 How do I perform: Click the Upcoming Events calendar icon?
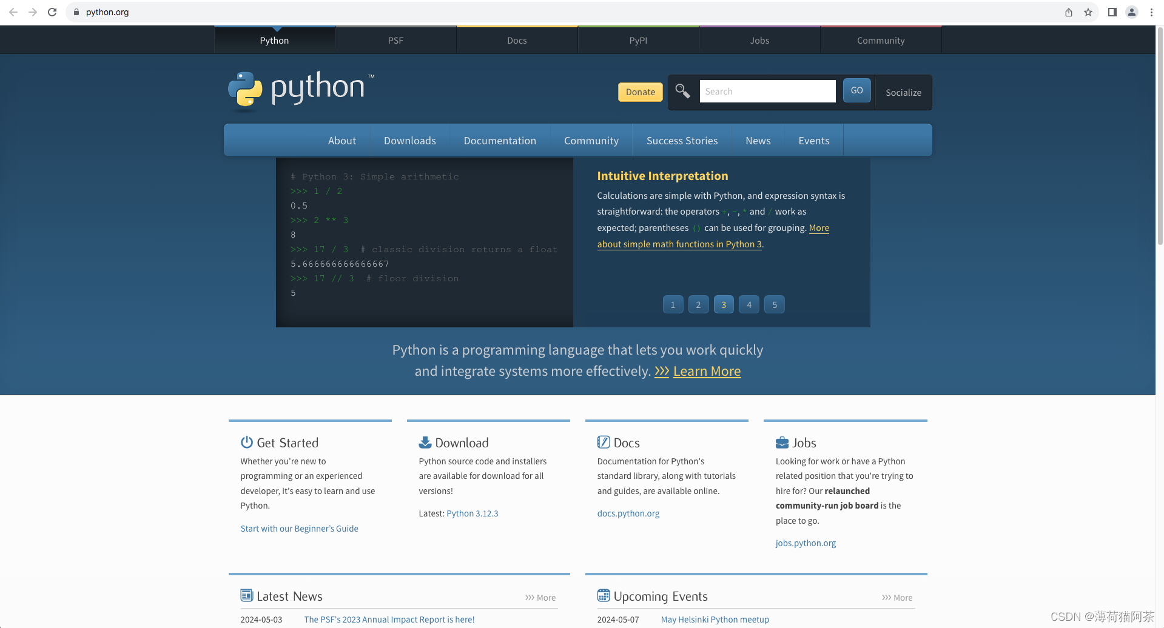[604, 595]
